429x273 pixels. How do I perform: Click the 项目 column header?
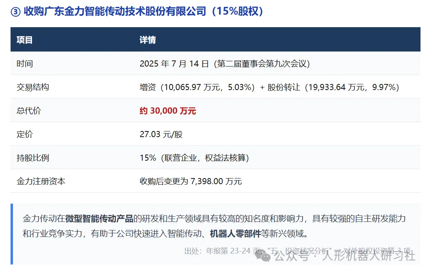25,40
